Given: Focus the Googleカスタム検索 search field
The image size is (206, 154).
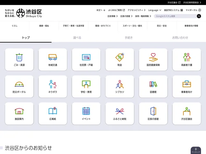Looking at the screenshot, I should click(x=176, y=16).
